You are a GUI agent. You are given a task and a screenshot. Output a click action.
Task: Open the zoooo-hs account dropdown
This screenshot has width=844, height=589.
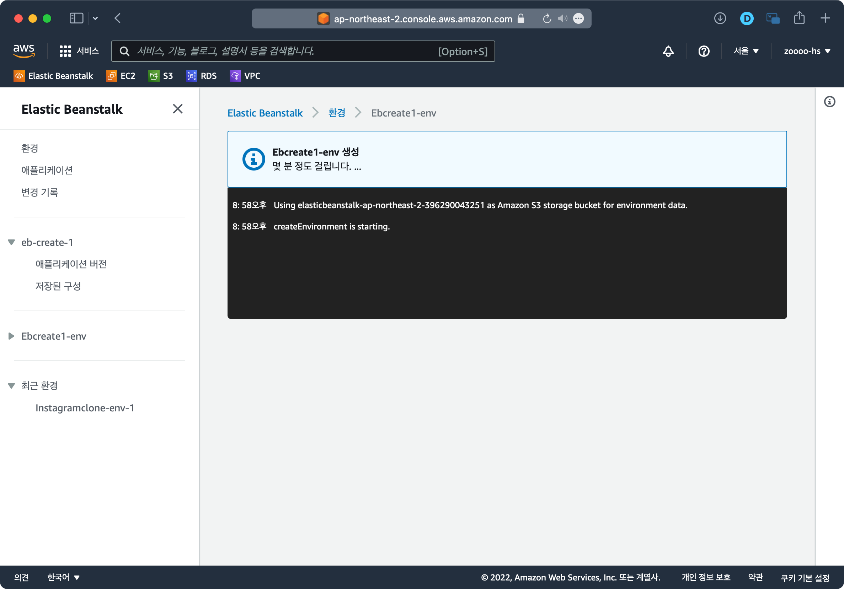pos(807,51)
